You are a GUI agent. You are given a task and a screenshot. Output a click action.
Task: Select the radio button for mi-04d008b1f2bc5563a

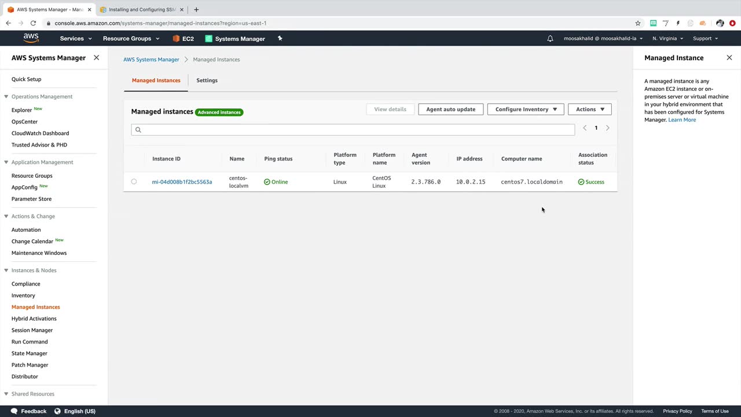pos(134,182)
